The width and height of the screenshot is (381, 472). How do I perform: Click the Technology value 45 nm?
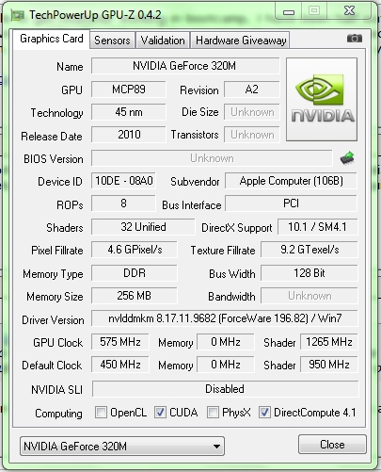[129, 112]
